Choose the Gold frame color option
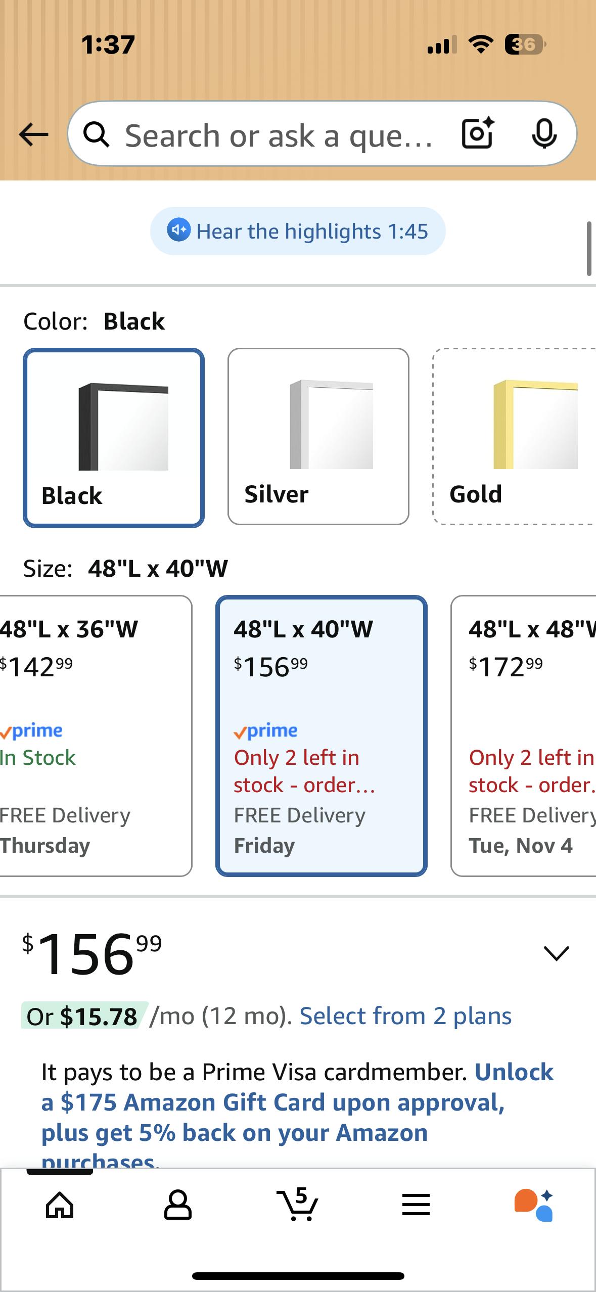 (x=514, y=437)
